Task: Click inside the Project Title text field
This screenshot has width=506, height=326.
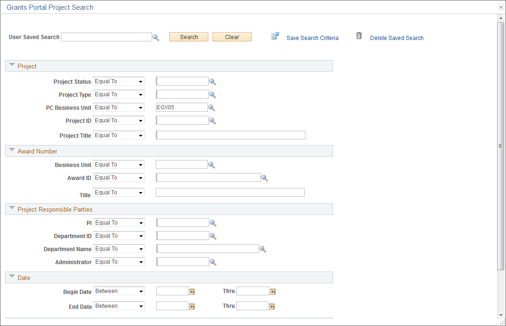Action: tap(230, 135)
